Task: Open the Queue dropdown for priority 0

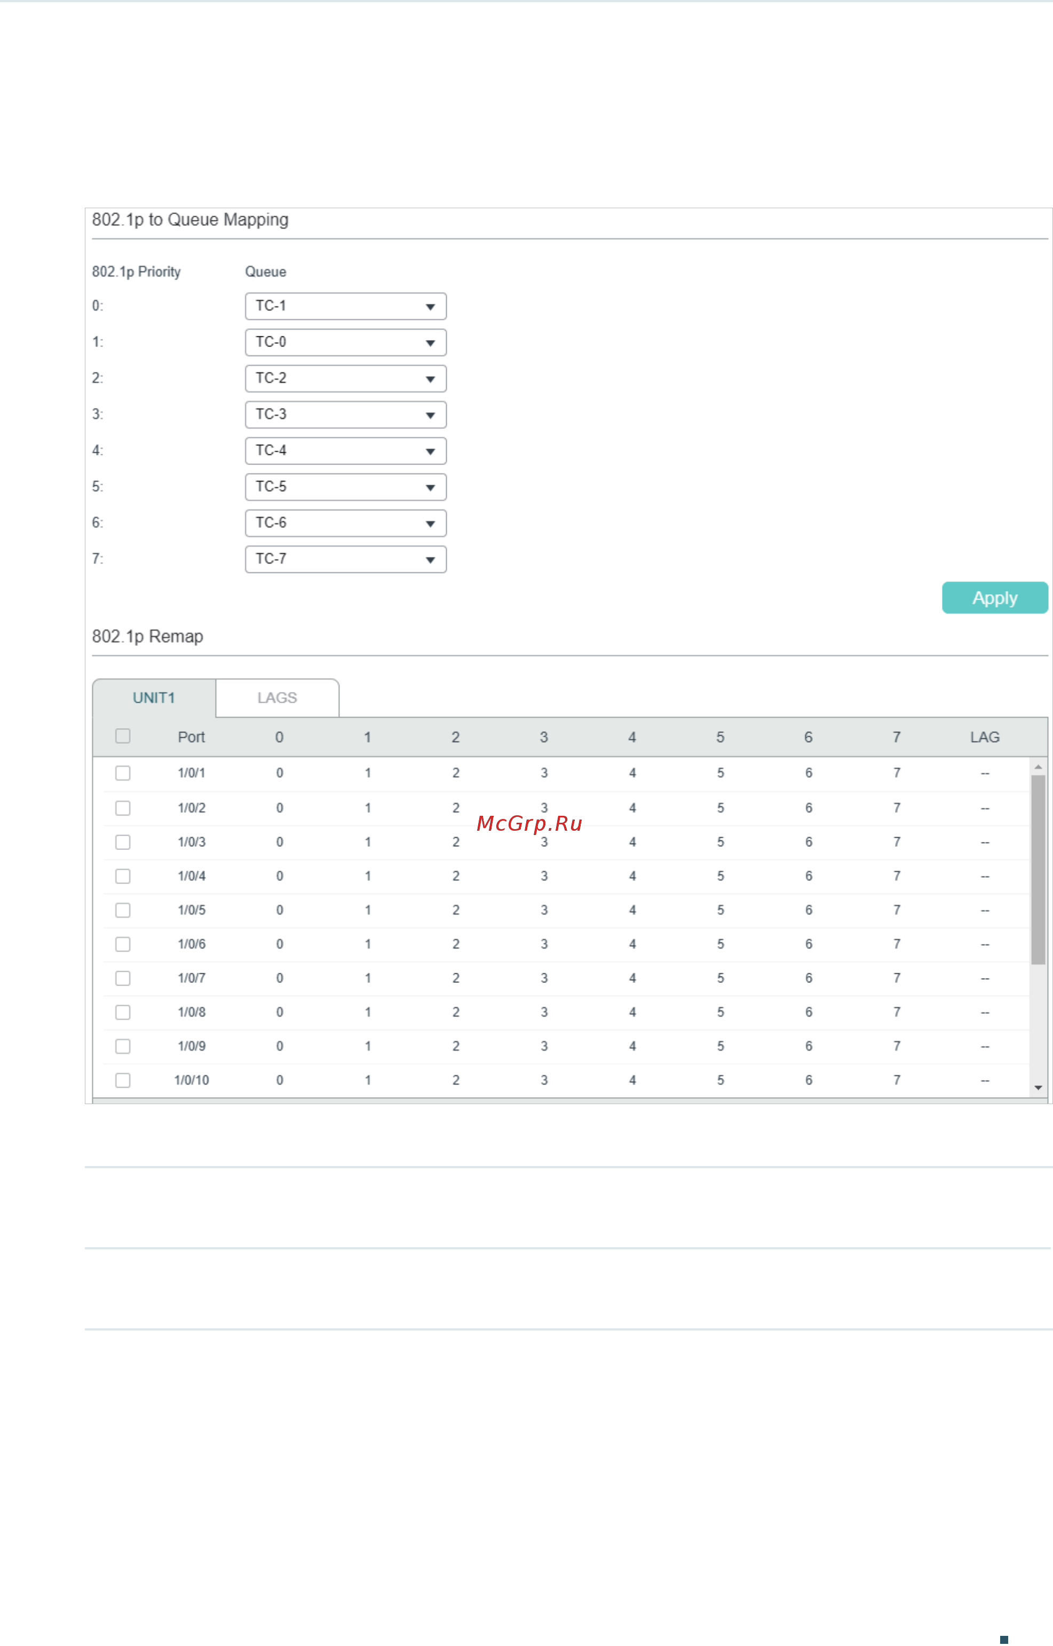Action: (345, 306)
